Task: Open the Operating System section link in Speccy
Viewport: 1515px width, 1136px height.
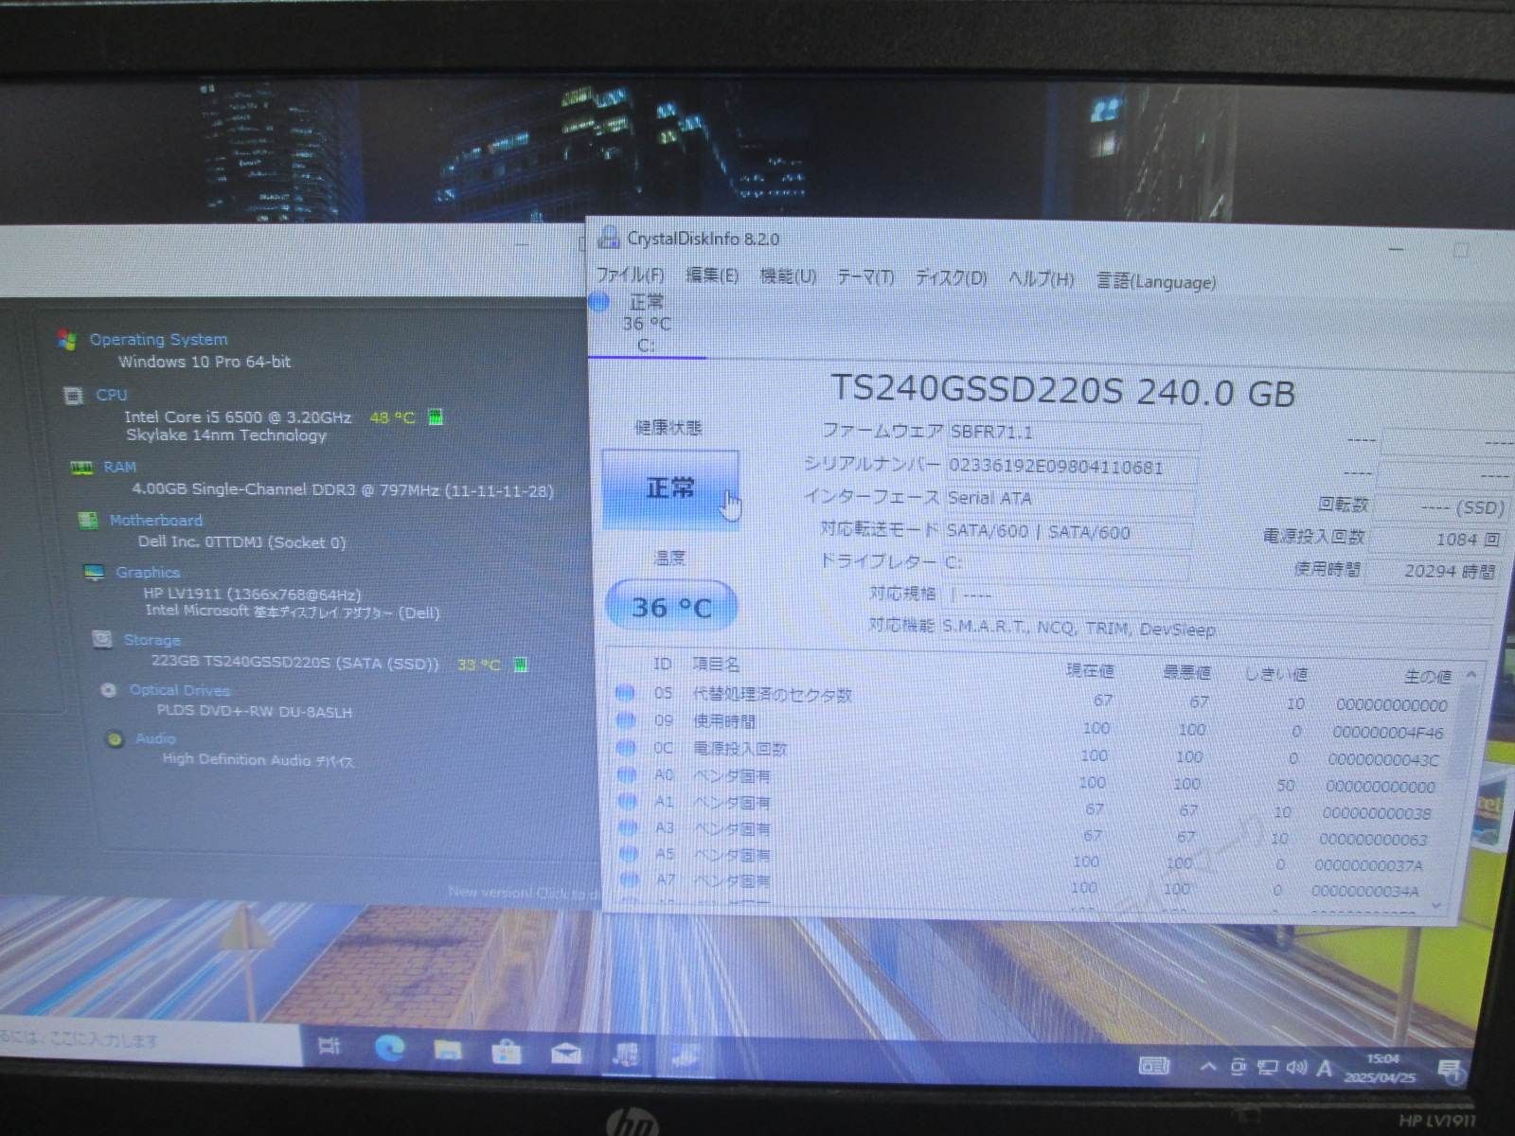Action: (158, 339)
